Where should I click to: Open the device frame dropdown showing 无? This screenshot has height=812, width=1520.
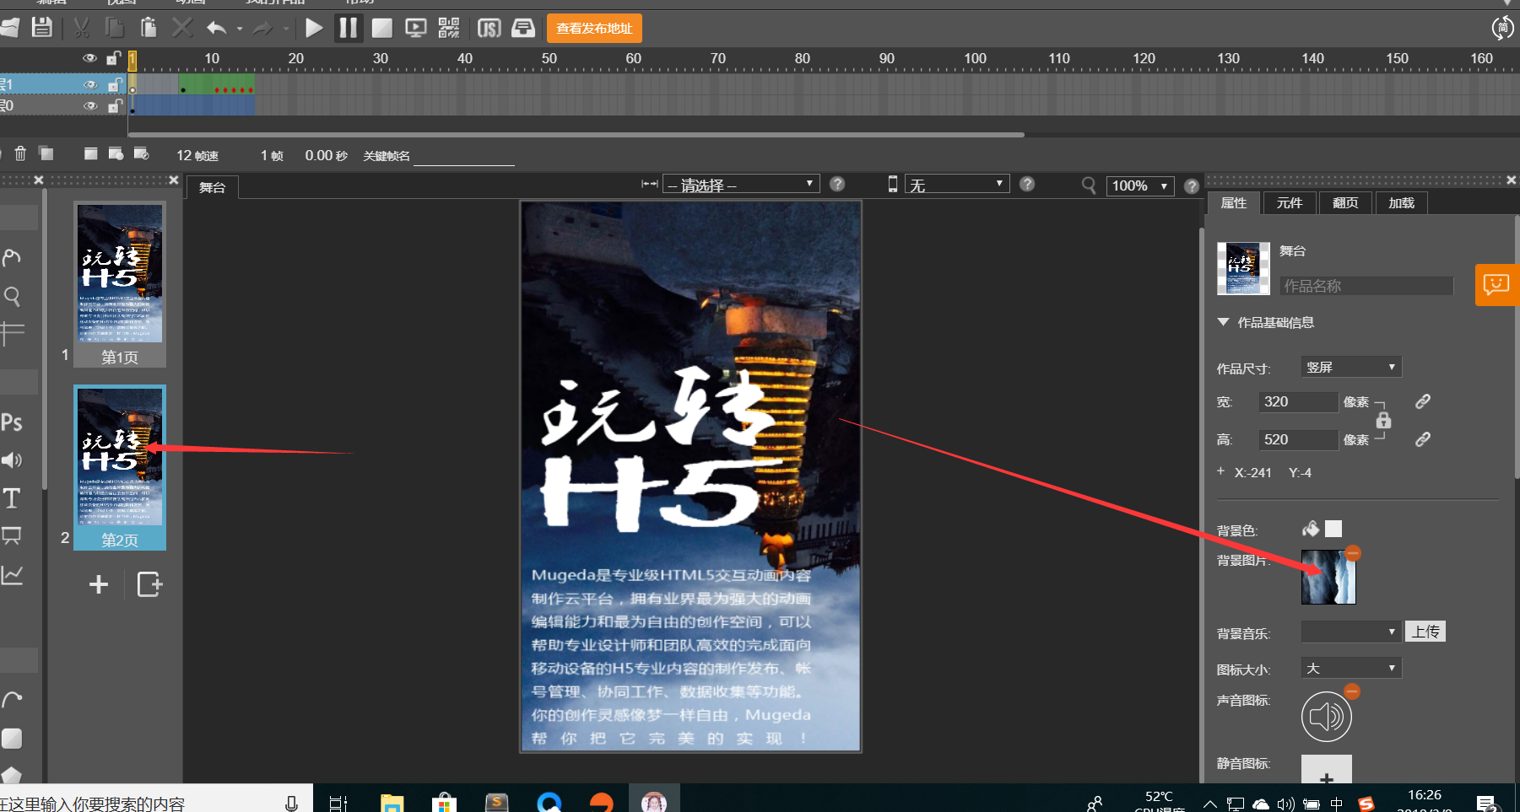[x=957, y=185]
